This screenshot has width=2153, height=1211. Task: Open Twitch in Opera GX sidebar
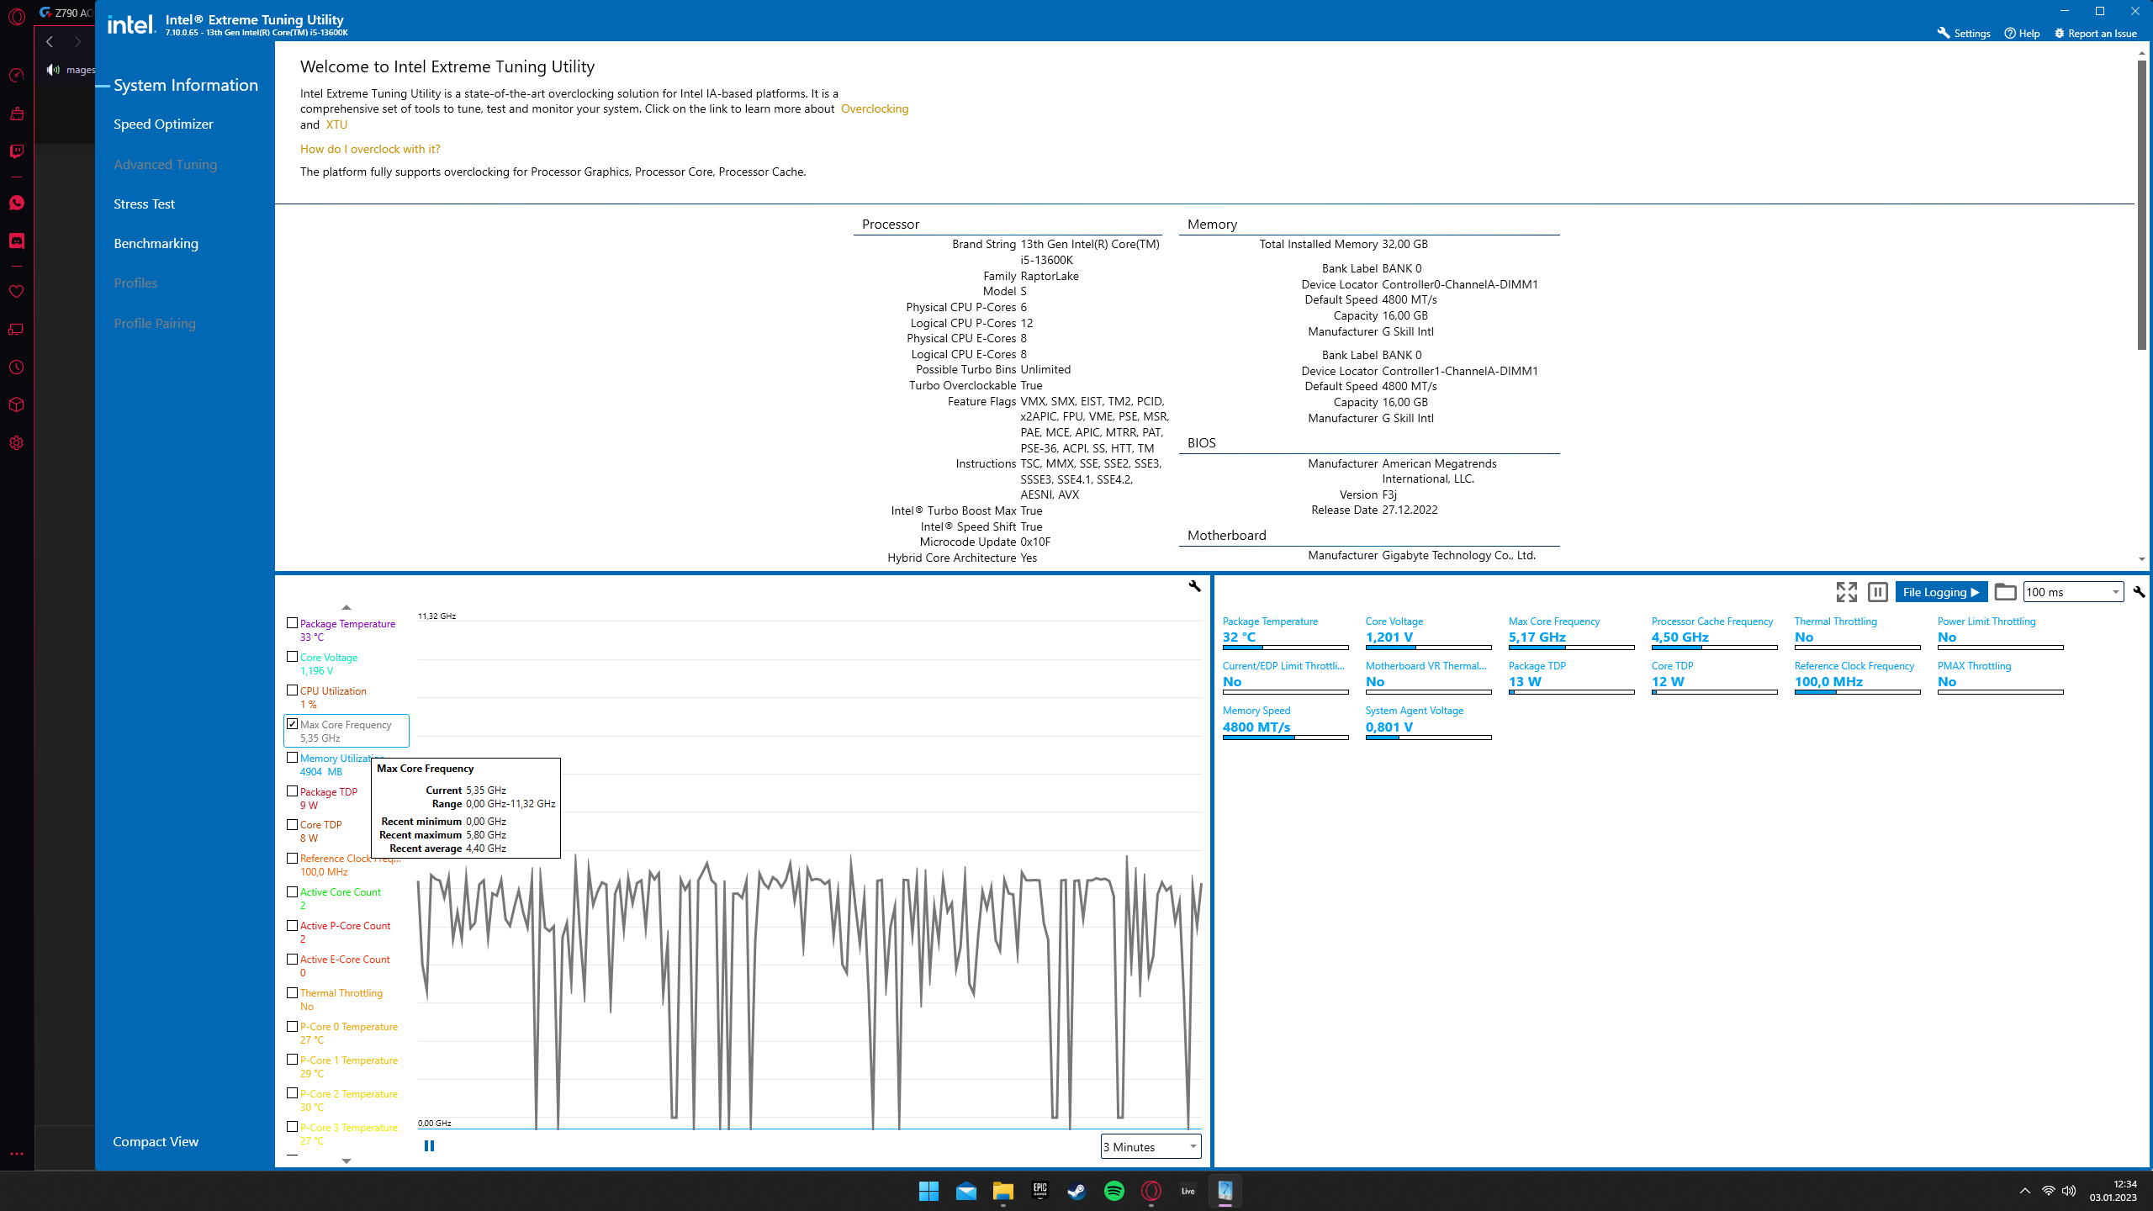point(17,151)
